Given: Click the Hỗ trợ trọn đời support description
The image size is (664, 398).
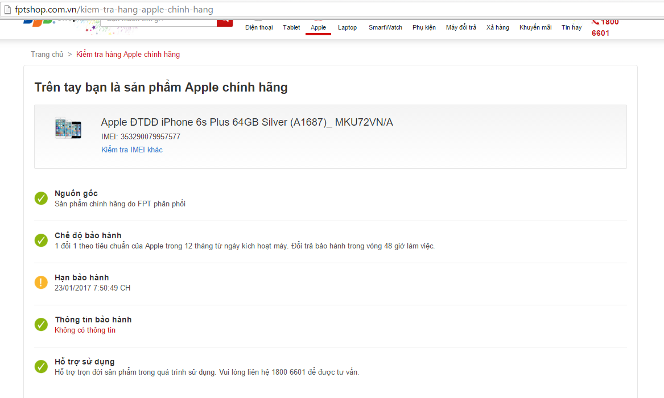Looking at the screenshot, I should tap(207, 372).
